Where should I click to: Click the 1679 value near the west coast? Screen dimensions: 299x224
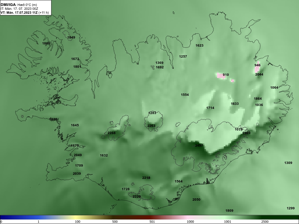[x=75, y=146]
